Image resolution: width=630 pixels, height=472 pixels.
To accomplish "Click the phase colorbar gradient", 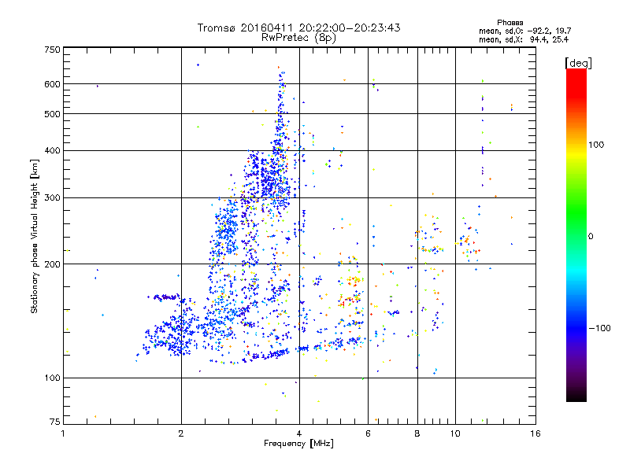I will pyautogui.click(x=576, y=234).
